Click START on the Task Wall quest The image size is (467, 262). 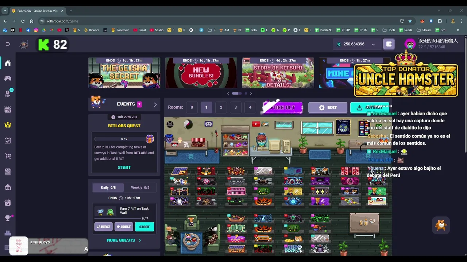tap(144, 227)
